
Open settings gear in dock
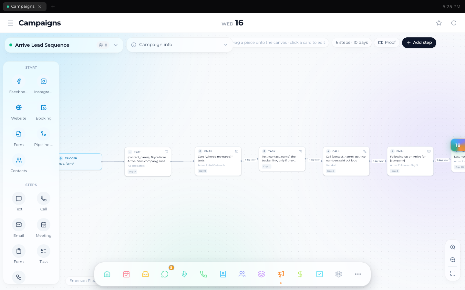click(338, 274)
